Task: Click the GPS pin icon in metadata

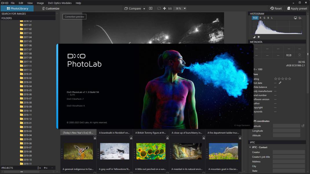Action: pyautogui.click(x=300, y=55)
